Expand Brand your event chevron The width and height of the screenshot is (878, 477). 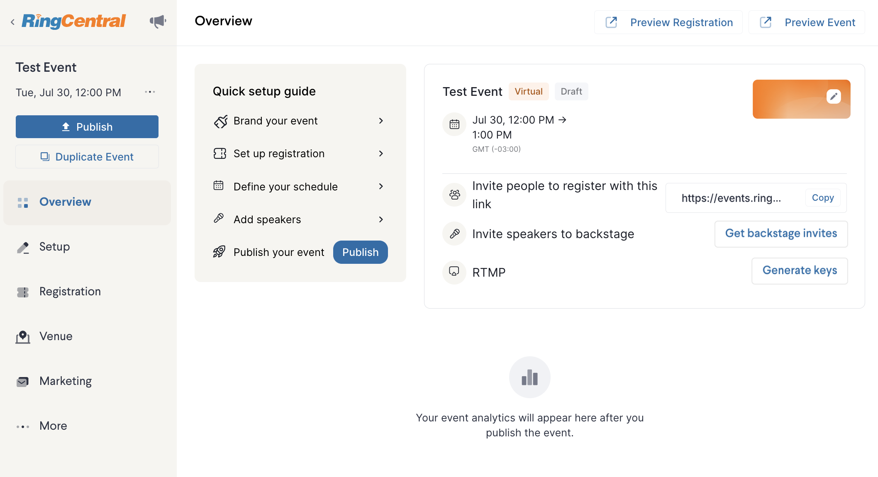pyautogui.click(x=381, y=121)
